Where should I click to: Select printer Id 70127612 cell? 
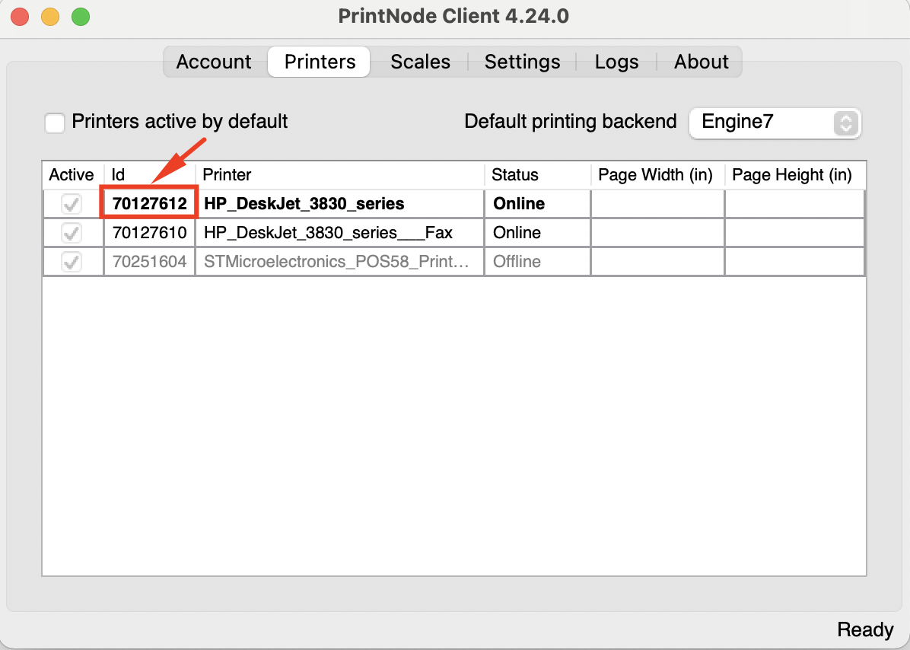click(x=150, y=204)
